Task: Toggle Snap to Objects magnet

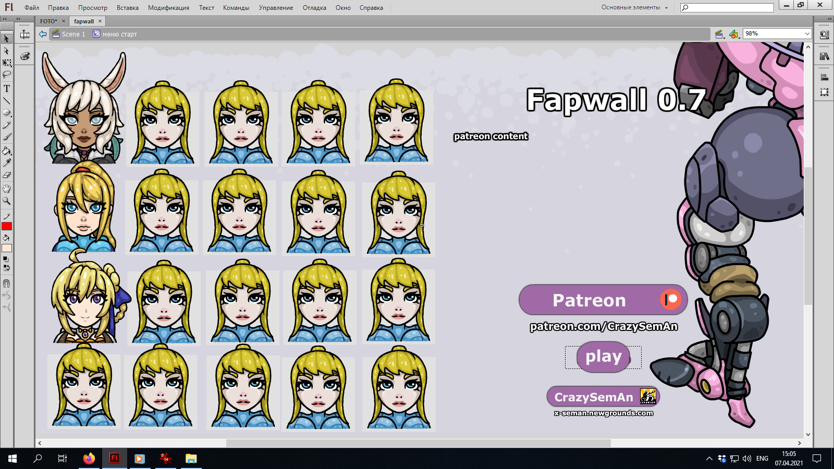Action: pyautogui.click(x=6, y=283)
